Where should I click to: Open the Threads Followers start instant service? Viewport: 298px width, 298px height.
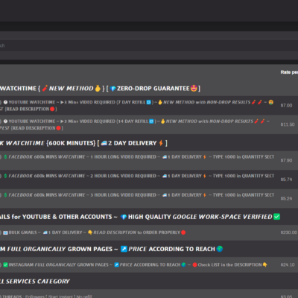[46, 297]
